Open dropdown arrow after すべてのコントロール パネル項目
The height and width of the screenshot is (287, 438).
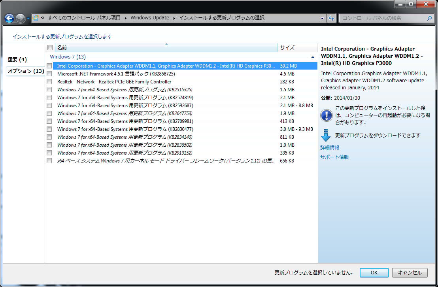coord(125,18)
